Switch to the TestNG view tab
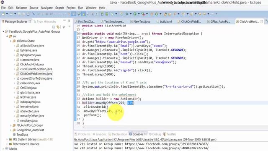Screen dimensions: 268x151 click(x=170, y=134)
